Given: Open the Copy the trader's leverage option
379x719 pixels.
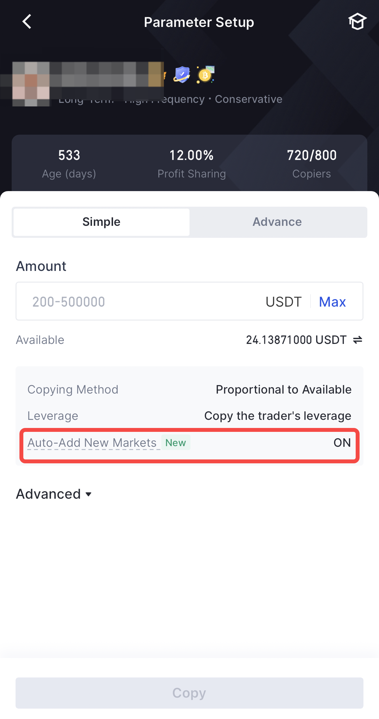Looking at the screenshot, I should [278, 416].
